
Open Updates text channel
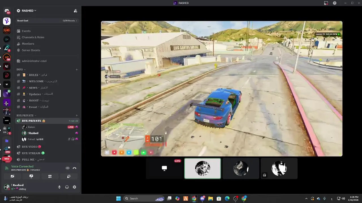(47, 94)
